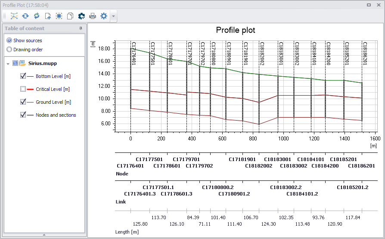This screenshot has height=239, width=385.
Task: Click the blue refresh arrows icon
Action: 25,16
